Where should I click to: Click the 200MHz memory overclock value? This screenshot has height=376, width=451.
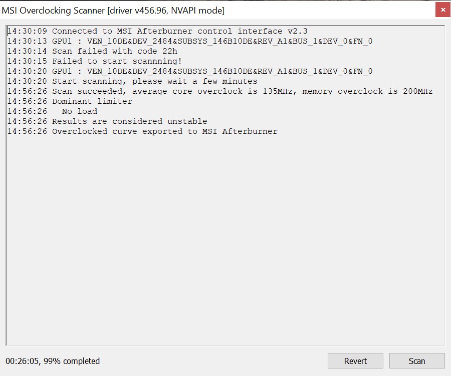coord(417,91)
